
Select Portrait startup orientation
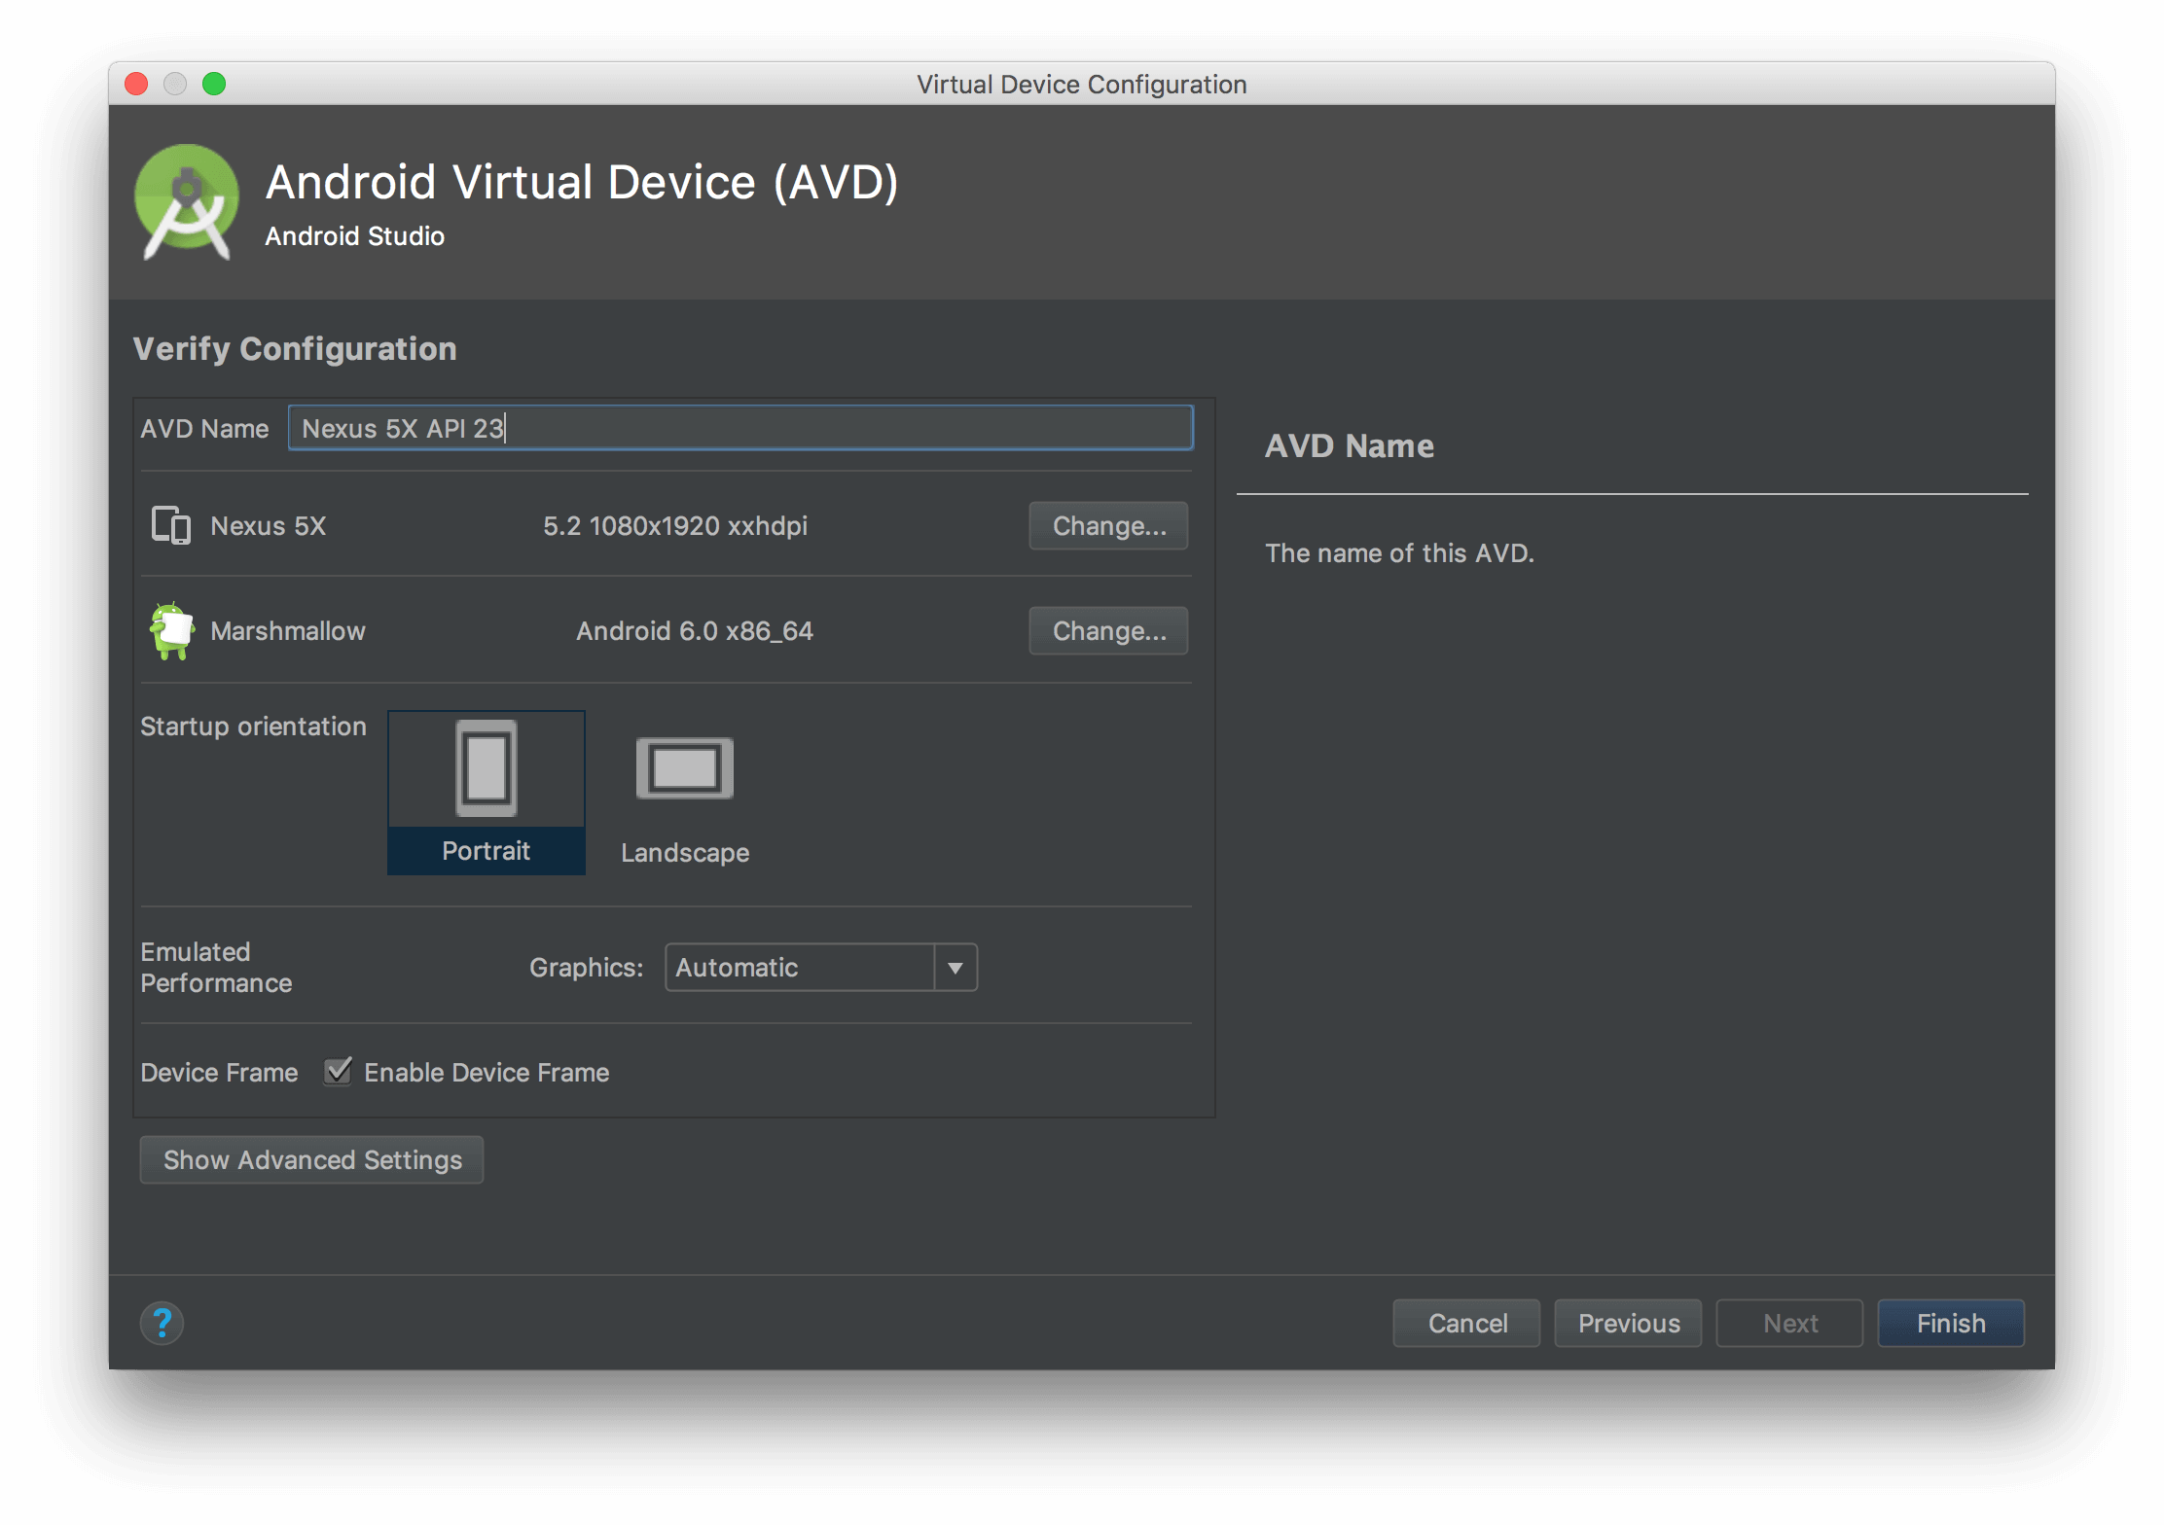point(487,793)
